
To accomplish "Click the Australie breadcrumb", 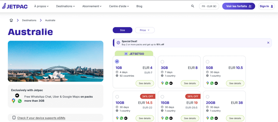I will click(x=50, y=20).
